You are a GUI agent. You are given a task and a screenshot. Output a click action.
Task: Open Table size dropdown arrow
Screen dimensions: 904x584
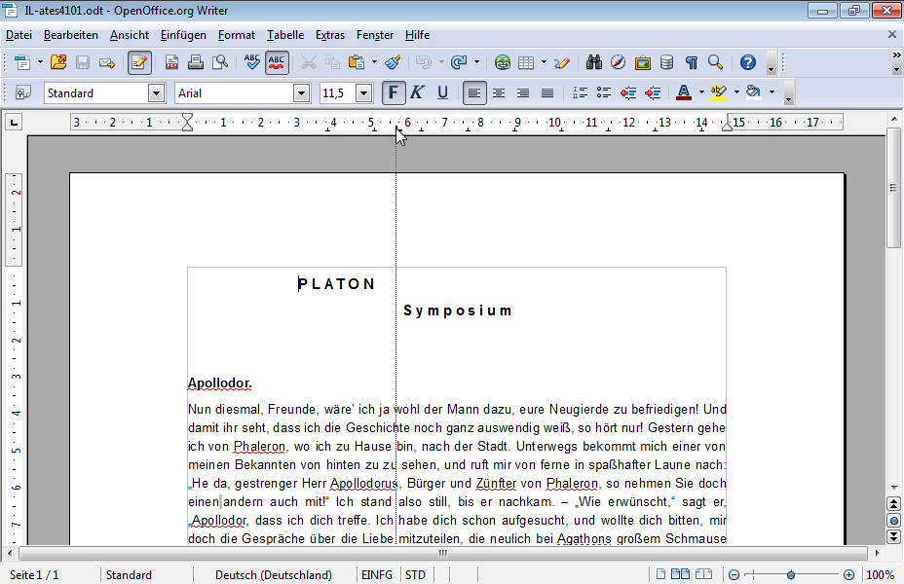(544, 62)
